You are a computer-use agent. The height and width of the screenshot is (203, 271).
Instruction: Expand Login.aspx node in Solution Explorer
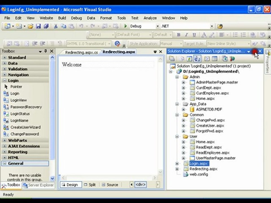pos(177,164)
